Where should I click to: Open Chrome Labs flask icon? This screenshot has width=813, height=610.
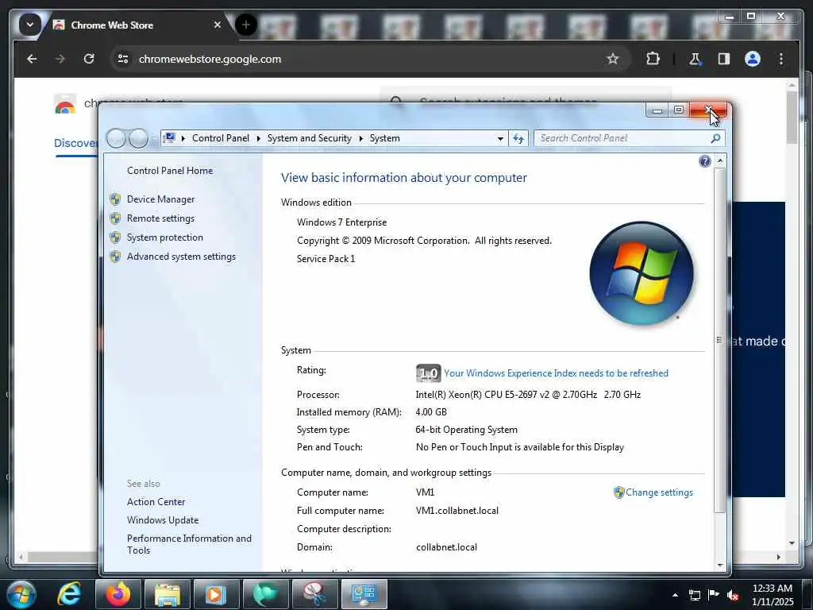695,59
